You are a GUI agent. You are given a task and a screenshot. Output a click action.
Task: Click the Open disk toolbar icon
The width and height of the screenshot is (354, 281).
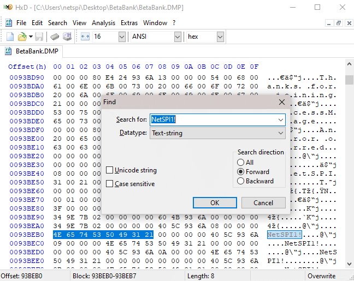click(x=67, y=37)
